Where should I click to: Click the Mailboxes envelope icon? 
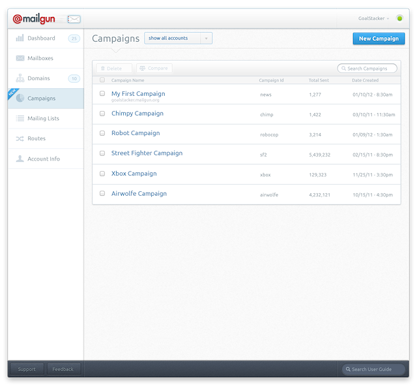click(20, 59)
